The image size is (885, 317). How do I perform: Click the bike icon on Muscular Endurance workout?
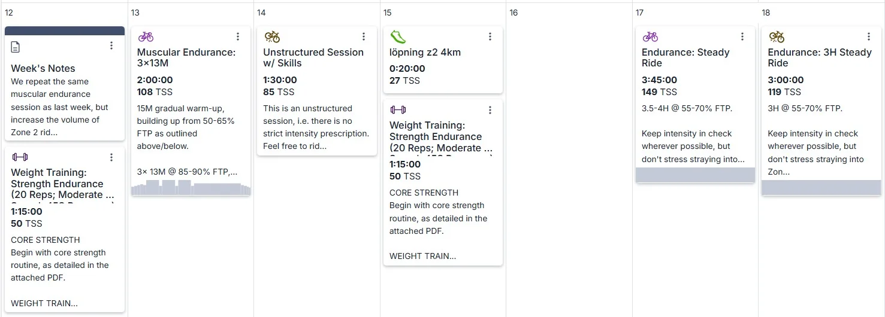coord(146,36)
